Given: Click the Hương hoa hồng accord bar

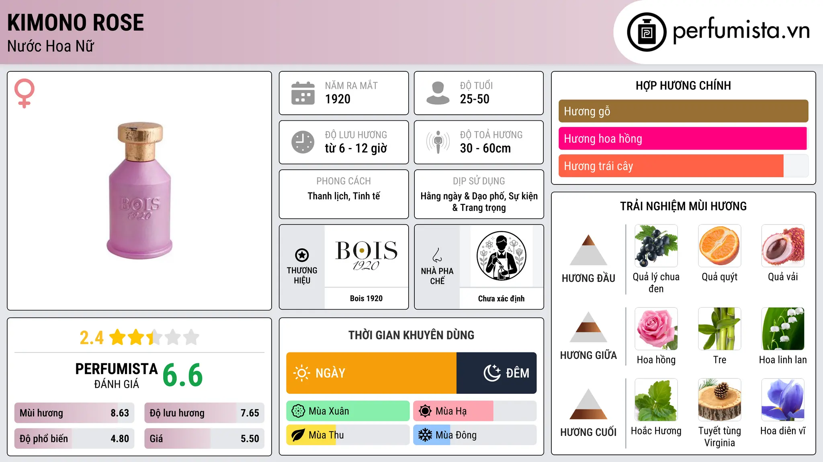Looking at the screenshot, I should point(683,139).
